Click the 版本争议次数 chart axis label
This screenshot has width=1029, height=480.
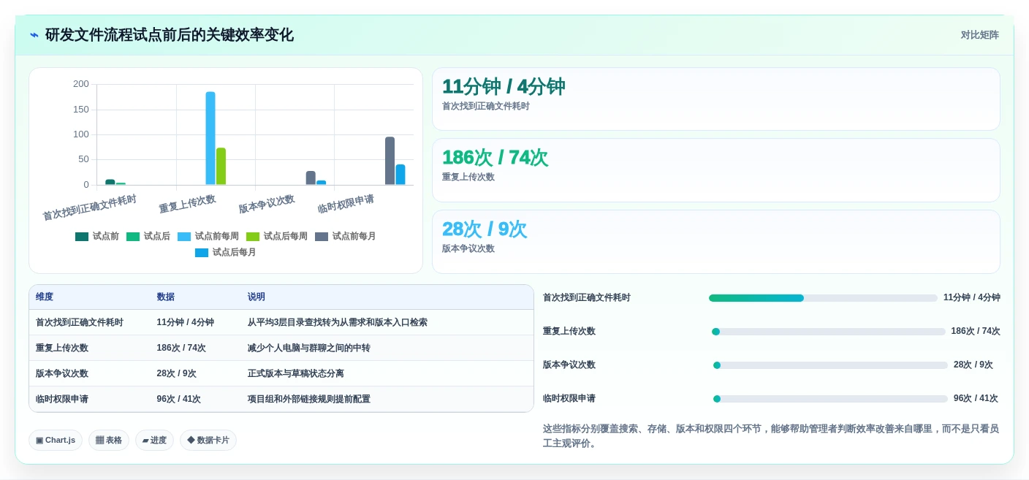tap(267, 204)
